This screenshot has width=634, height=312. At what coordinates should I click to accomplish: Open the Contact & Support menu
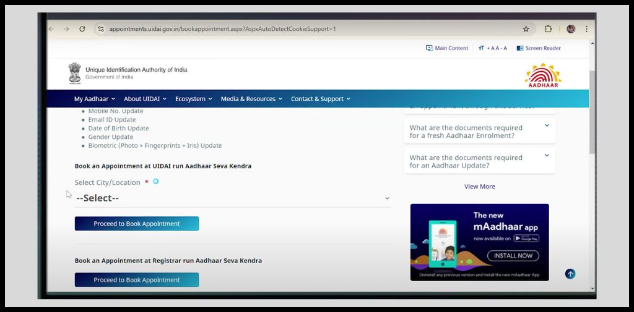321,99
